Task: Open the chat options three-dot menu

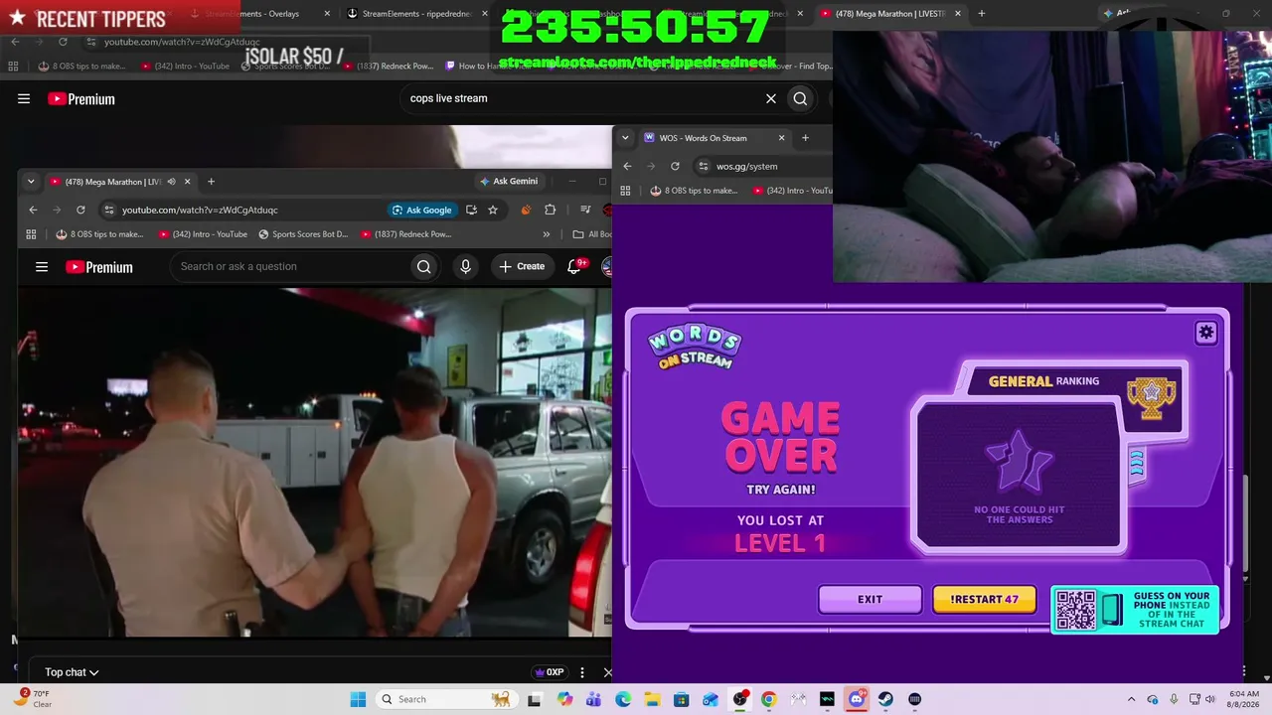Action: point(582,672)
